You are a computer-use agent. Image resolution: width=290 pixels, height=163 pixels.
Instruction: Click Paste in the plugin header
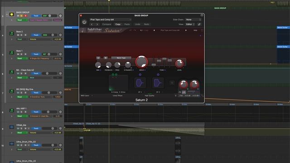pyautogui.click(x=127, y=24)
